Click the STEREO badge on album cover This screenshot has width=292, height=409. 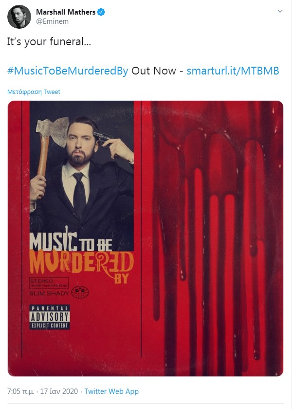pos(49,283)
